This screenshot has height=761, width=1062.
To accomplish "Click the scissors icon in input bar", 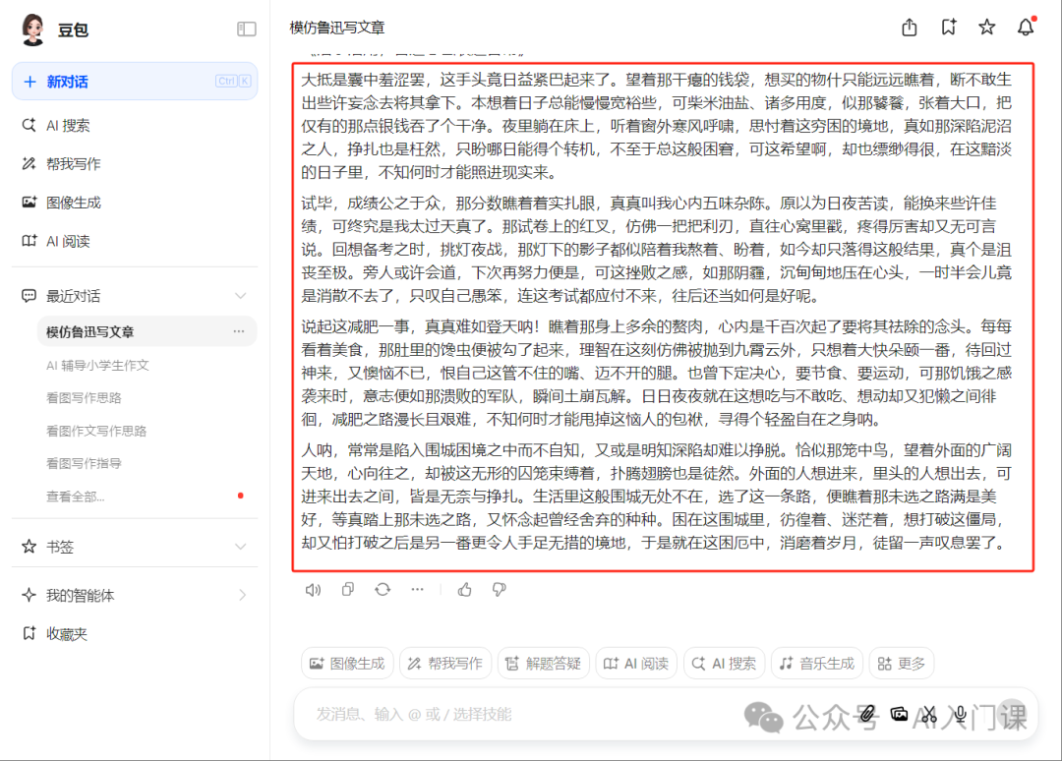I will [x=928, y=714].
